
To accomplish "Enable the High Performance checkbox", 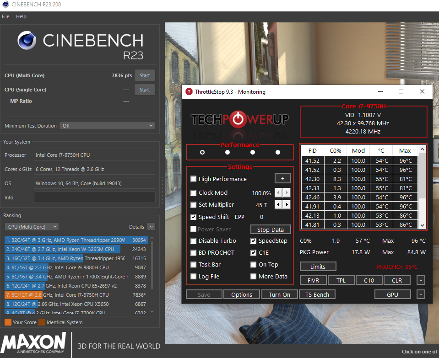I will [x=194, y=179].
